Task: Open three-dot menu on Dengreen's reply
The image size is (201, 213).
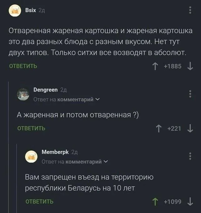Action: [190, 94]
